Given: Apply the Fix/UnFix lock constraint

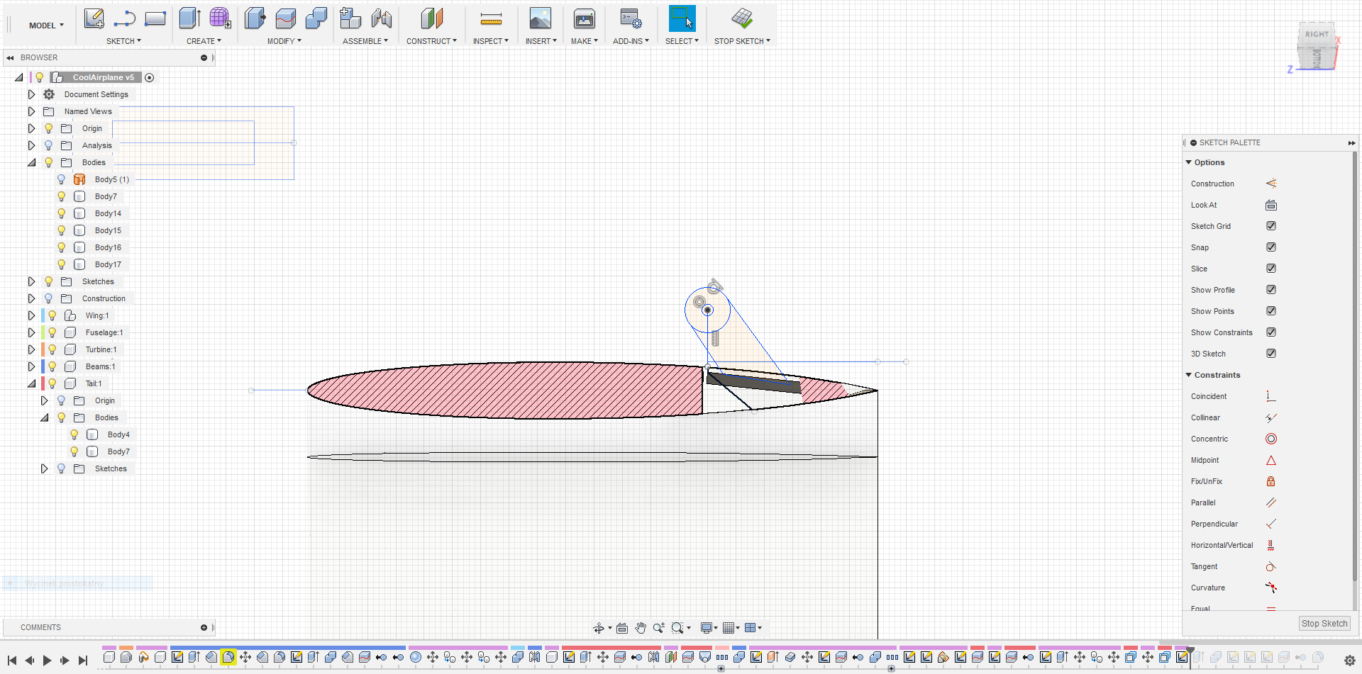Looking at the screenshot, I should click(1271, 481).
